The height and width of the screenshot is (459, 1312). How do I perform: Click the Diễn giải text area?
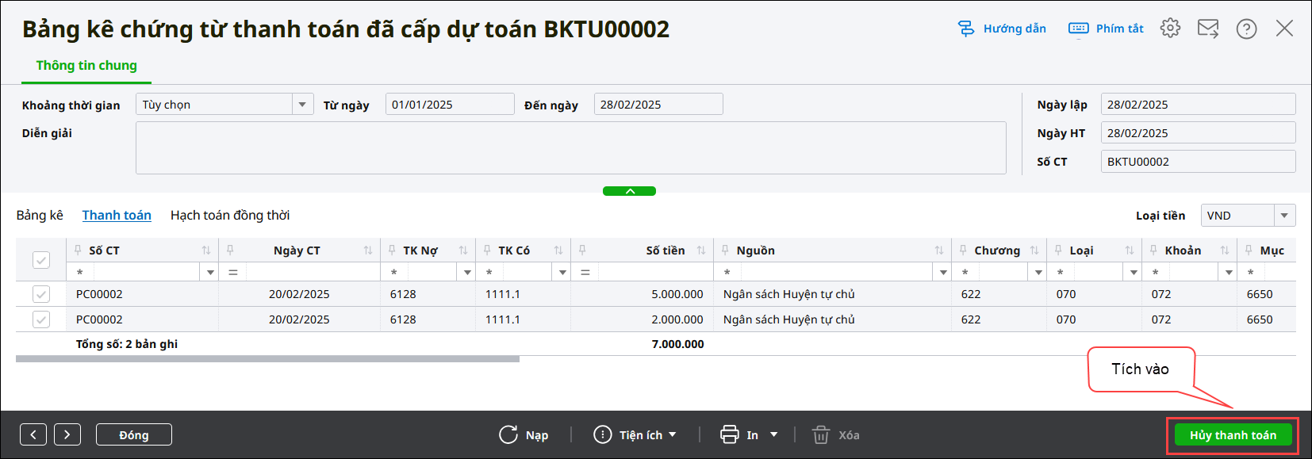click(x=571, y=147)
